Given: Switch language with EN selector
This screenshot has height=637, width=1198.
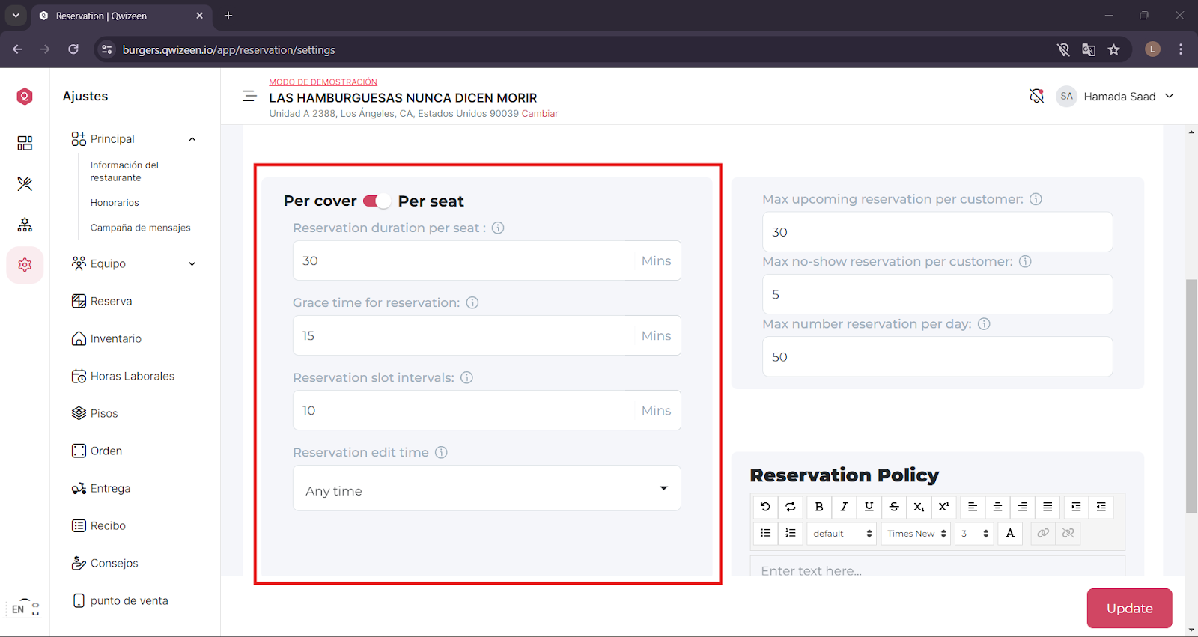Looking at the screenshot, I should (x=23, y=609).
